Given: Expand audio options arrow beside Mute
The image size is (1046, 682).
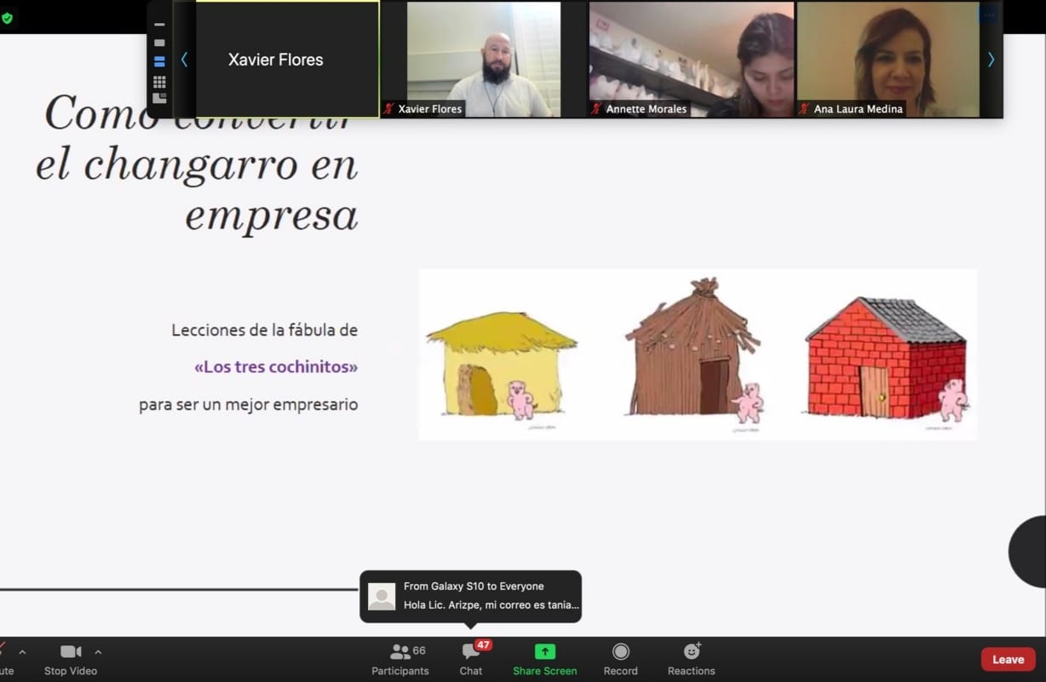Looking at the screenshot, I should [x=22, y=652].
